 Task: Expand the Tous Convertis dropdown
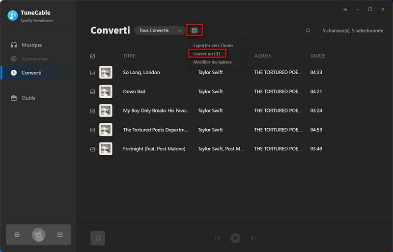(160, 30)
